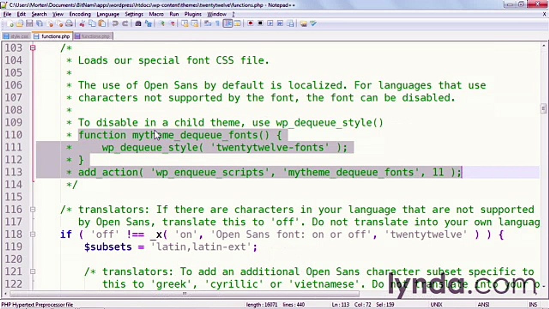Click 'Ln : 113' in status bar

(x=341, y=305)
